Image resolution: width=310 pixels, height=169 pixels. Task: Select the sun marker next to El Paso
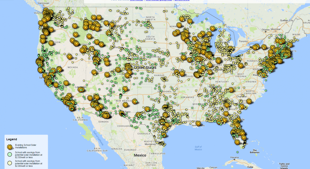click(122, 113)
